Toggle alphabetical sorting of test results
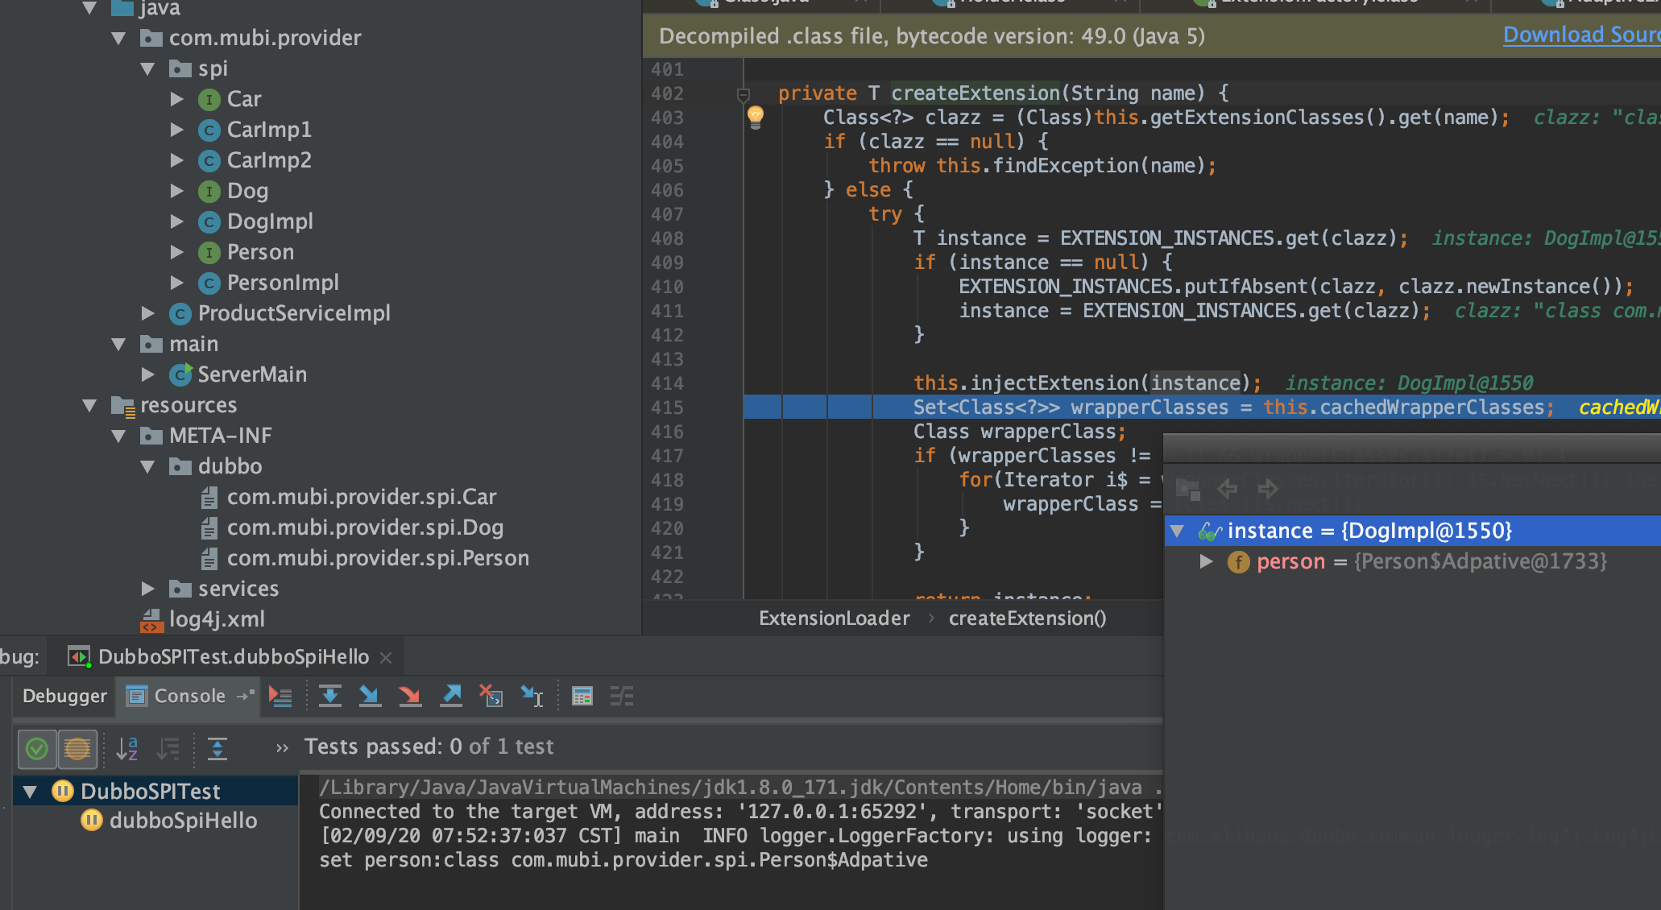Viewport: 1661px width, 910px height. (127, 749)
